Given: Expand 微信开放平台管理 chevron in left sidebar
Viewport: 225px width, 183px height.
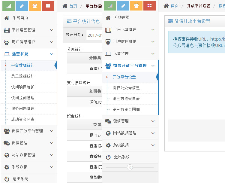Looking at the screenshot, I should pos(52,131).
